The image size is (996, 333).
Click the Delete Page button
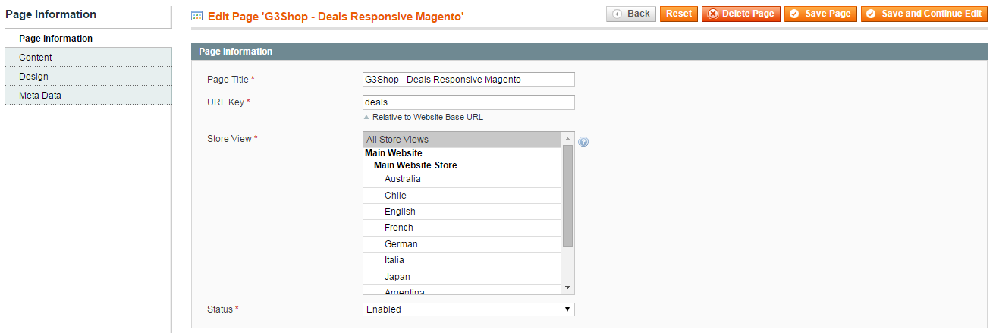(741, 14)
